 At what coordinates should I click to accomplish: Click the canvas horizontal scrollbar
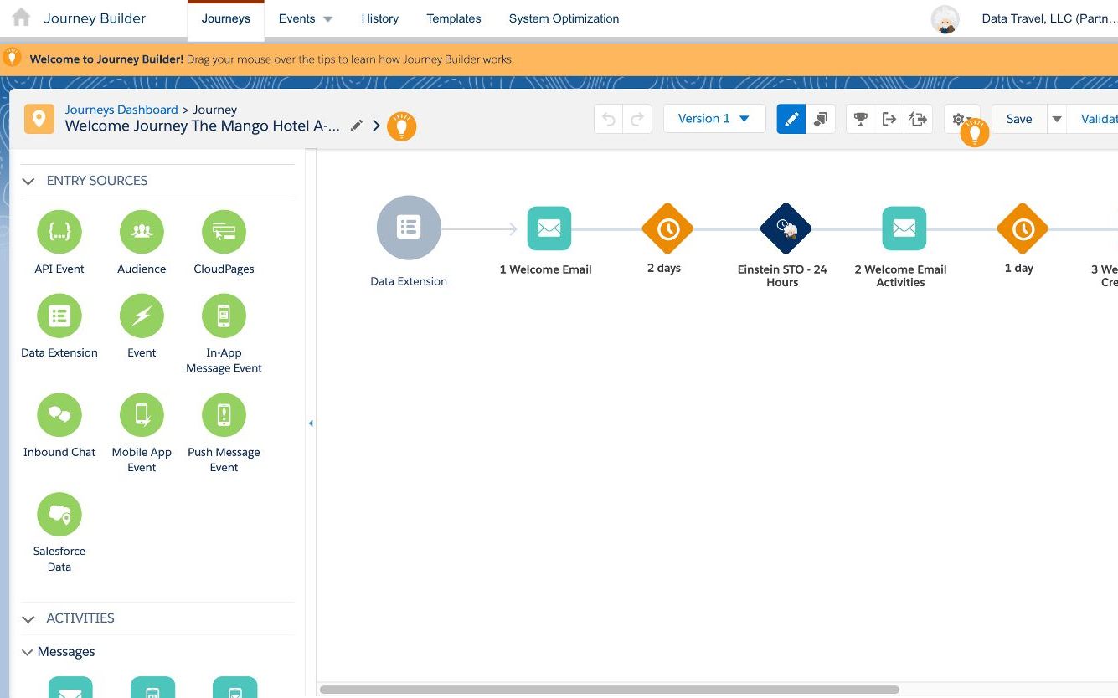tap(610, 690)
